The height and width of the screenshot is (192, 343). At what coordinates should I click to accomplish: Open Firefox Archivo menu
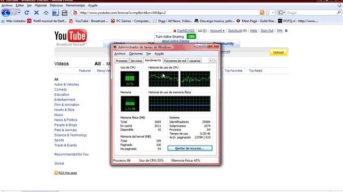point(7,5)
